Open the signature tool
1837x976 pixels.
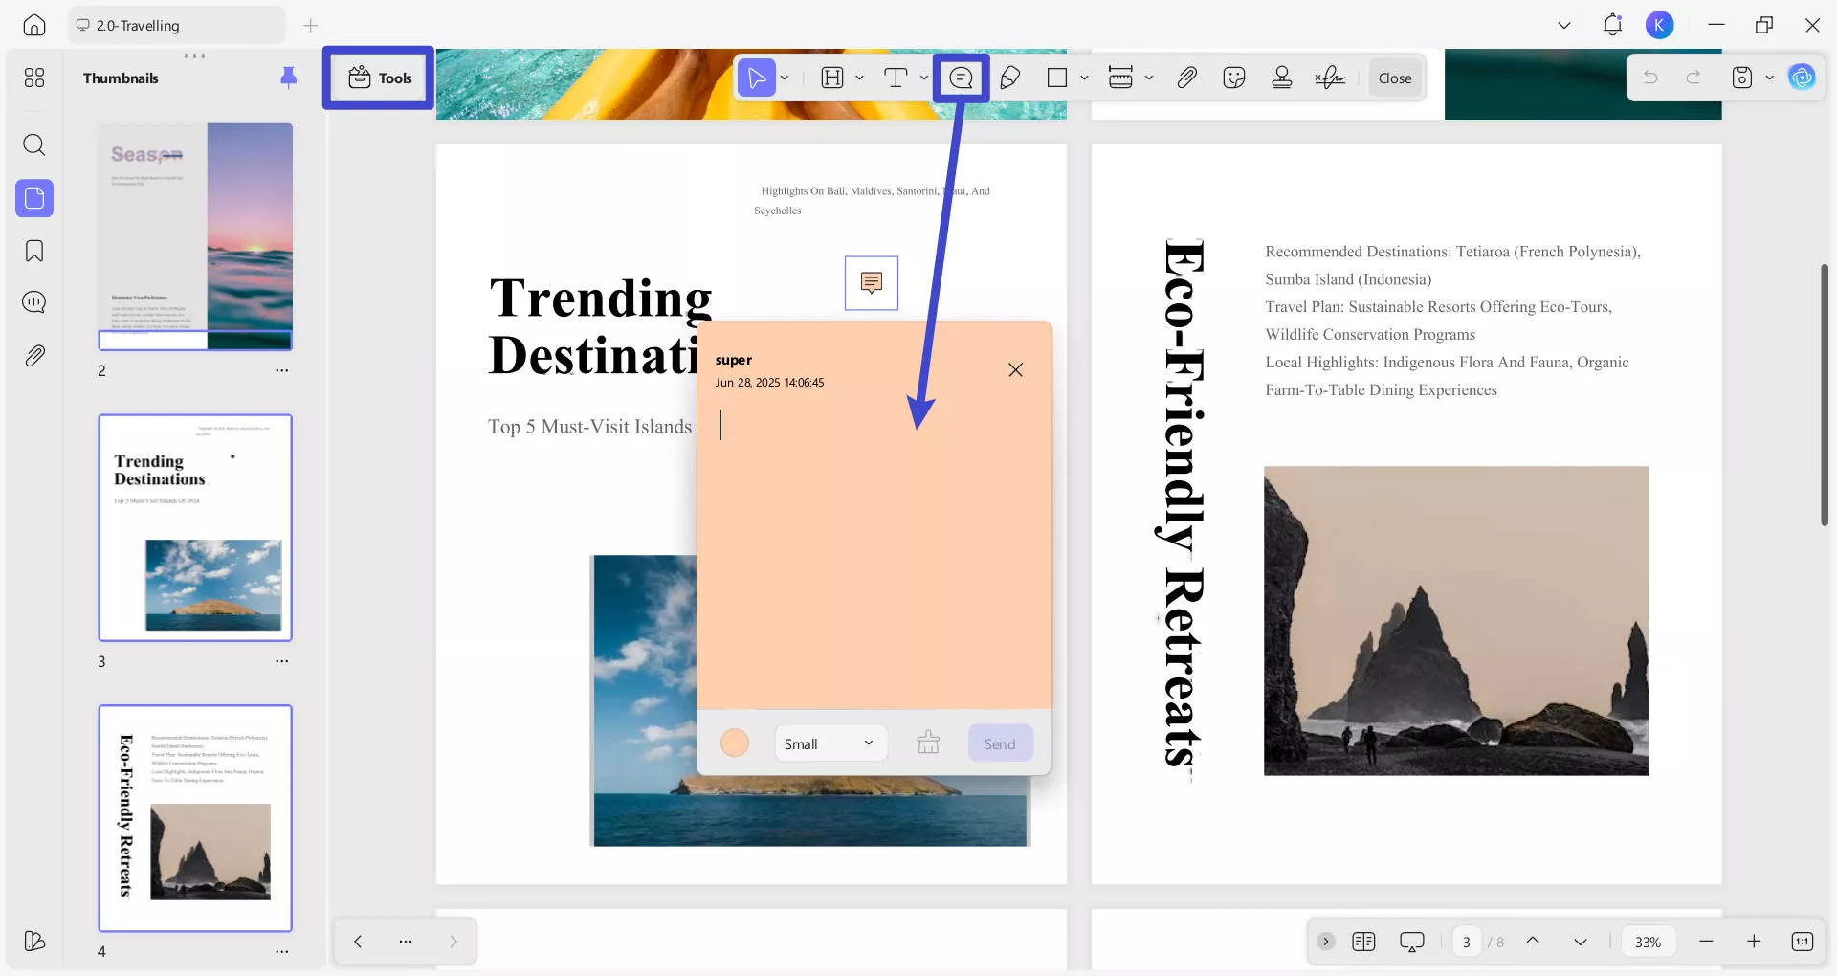click(1330, 78)
